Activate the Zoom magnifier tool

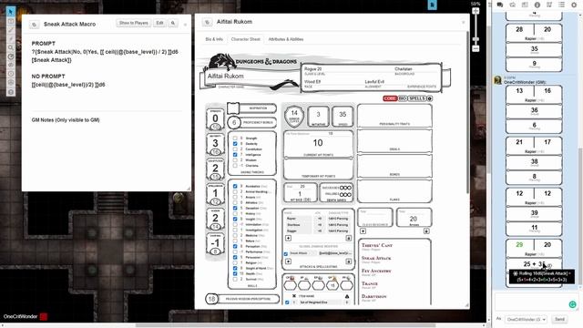[x=11, y=47]
